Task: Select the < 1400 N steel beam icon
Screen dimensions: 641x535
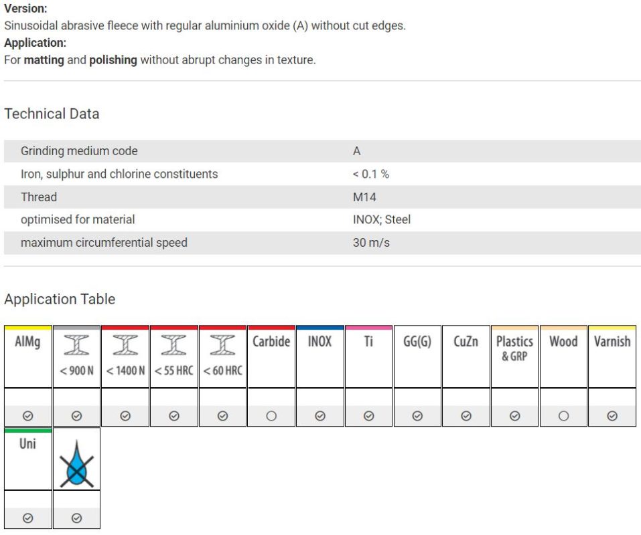Action: [125, 345]
